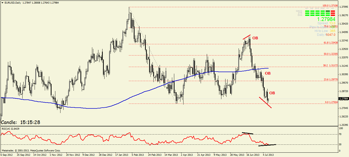Select the EURUSD,Daily chart title text
The width and height of the screenshot is (349, 157).
13,2
